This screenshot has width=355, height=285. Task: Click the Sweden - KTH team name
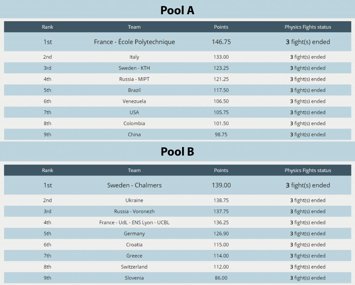[x=134, y=68]
